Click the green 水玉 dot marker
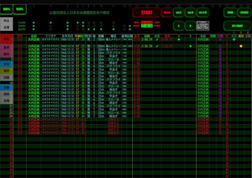 [x=233, y=39]
